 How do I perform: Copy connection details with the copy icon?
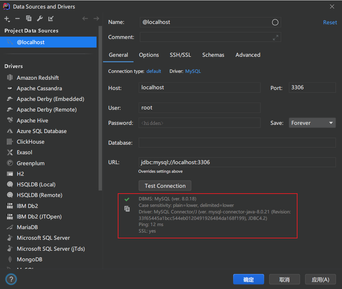click(127, 209)
